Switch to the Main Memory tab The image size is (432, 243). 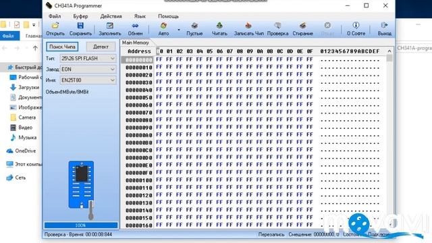(135, 43)
